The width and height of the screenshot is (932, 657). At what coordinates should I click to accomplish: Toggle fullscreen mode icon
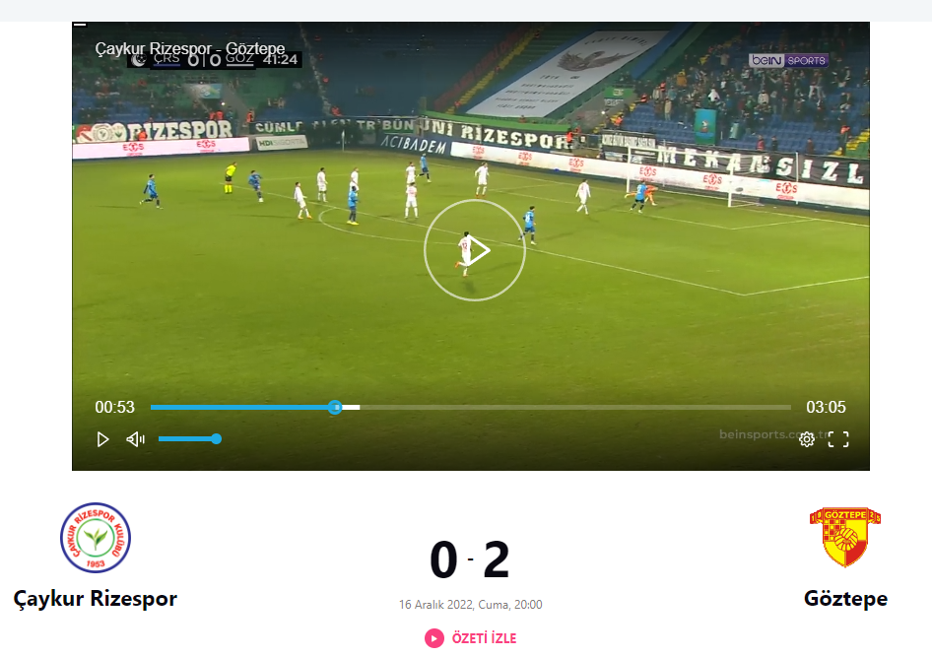[838, 439]
